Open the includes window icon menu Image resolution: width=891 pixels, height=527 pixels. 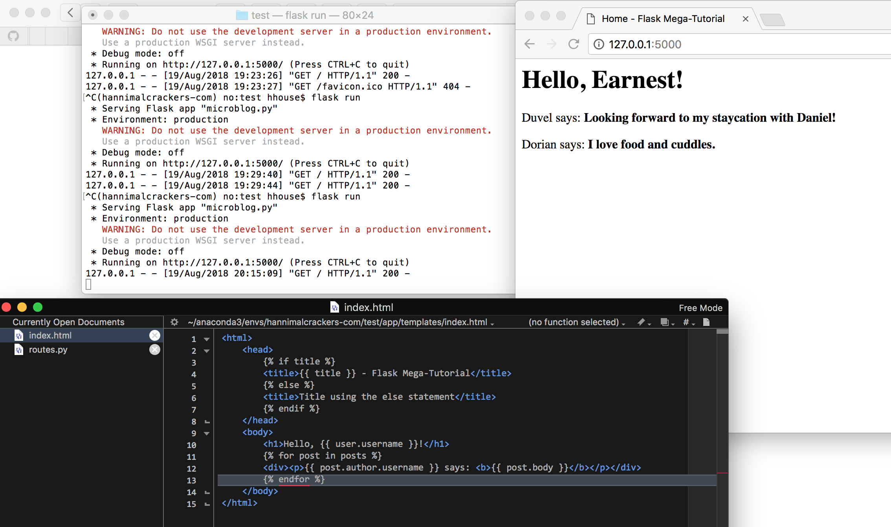pos(667,322)
